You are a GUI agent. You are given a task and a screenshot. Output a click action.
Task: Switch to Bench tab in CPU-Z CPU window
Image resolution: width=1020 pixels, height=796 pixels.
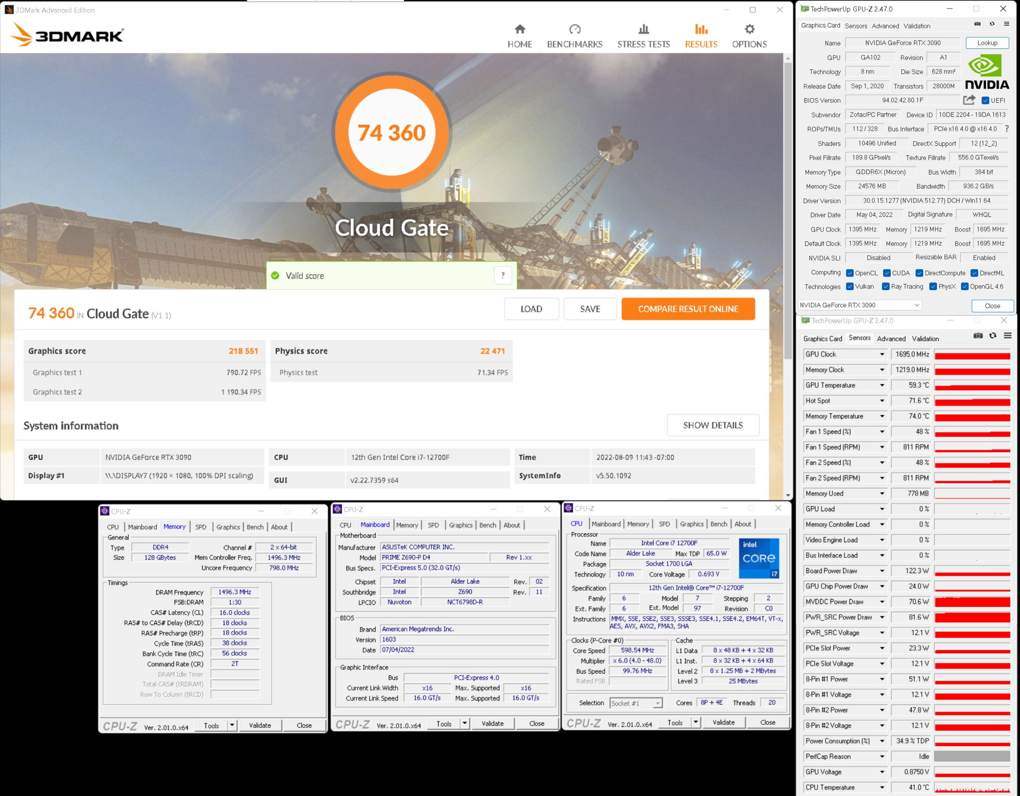pyautogui.click(x=718, y=524)
